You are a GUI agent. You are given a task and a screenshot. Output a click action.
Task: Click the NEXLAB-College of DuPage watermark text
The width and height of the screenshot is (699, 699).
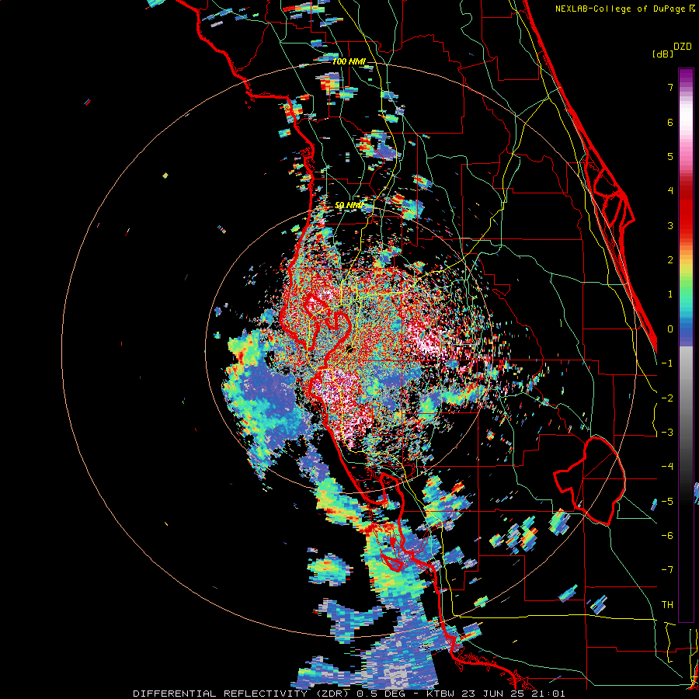coord(624,9)
